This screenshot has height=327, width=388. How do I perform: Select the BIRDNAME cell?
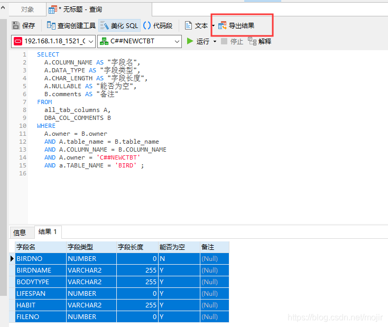(41, 270)
